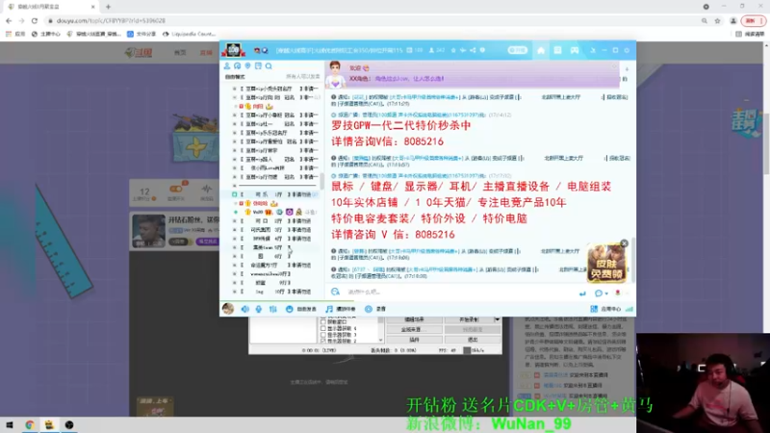Mute the speaker icon in YY bottom bar
The height and width of the screenshot is (433, 770).
244,309
